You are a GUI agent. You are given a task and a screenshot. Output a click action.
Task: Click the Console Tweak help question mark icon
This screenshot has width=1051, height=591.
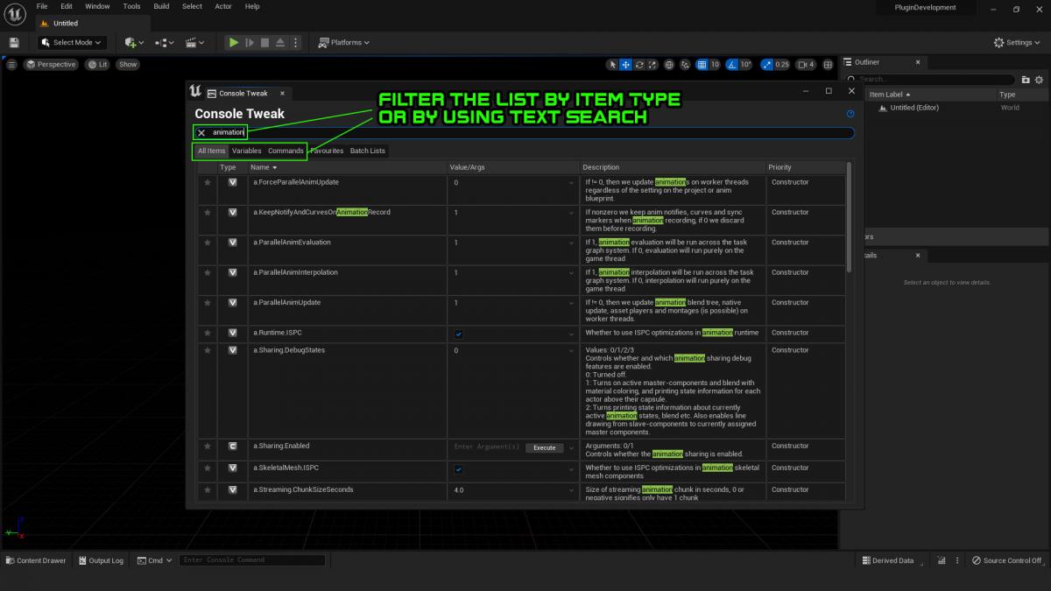coord(850,114)
